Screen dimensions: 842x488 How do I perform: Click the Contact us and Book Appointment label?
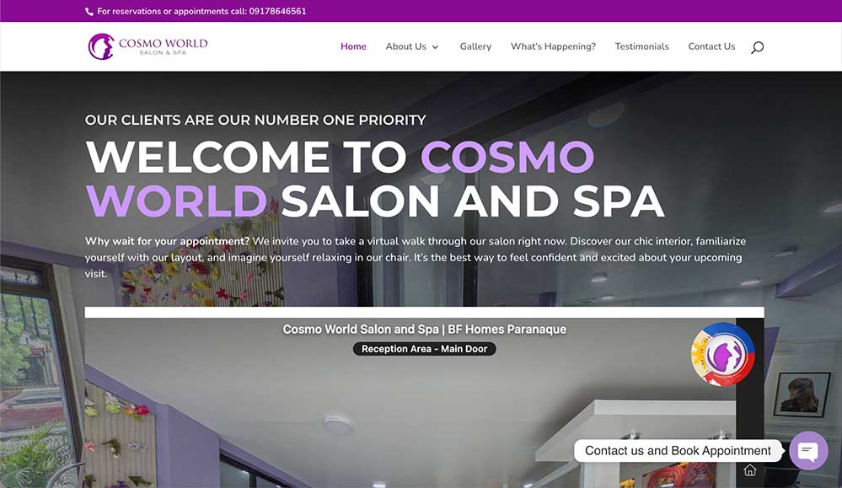678,451
